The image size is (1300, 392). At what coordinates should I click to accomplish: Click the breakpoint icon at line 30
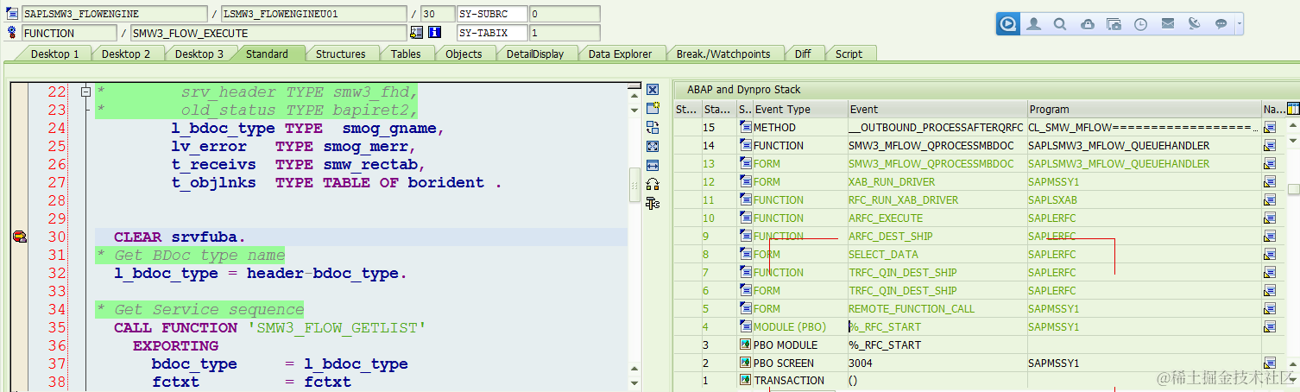(x=19, y=237)
